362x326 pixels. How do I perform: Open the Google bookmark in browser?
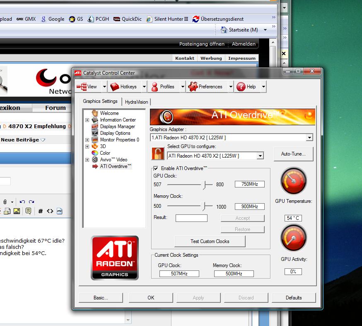click(x=53, y=19)
